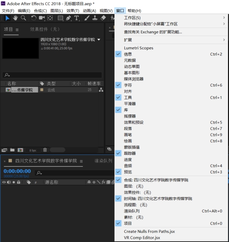Click the composition thumbnail preview in Project panel
This screenshot has width=229, height=242.
(21, 48)
